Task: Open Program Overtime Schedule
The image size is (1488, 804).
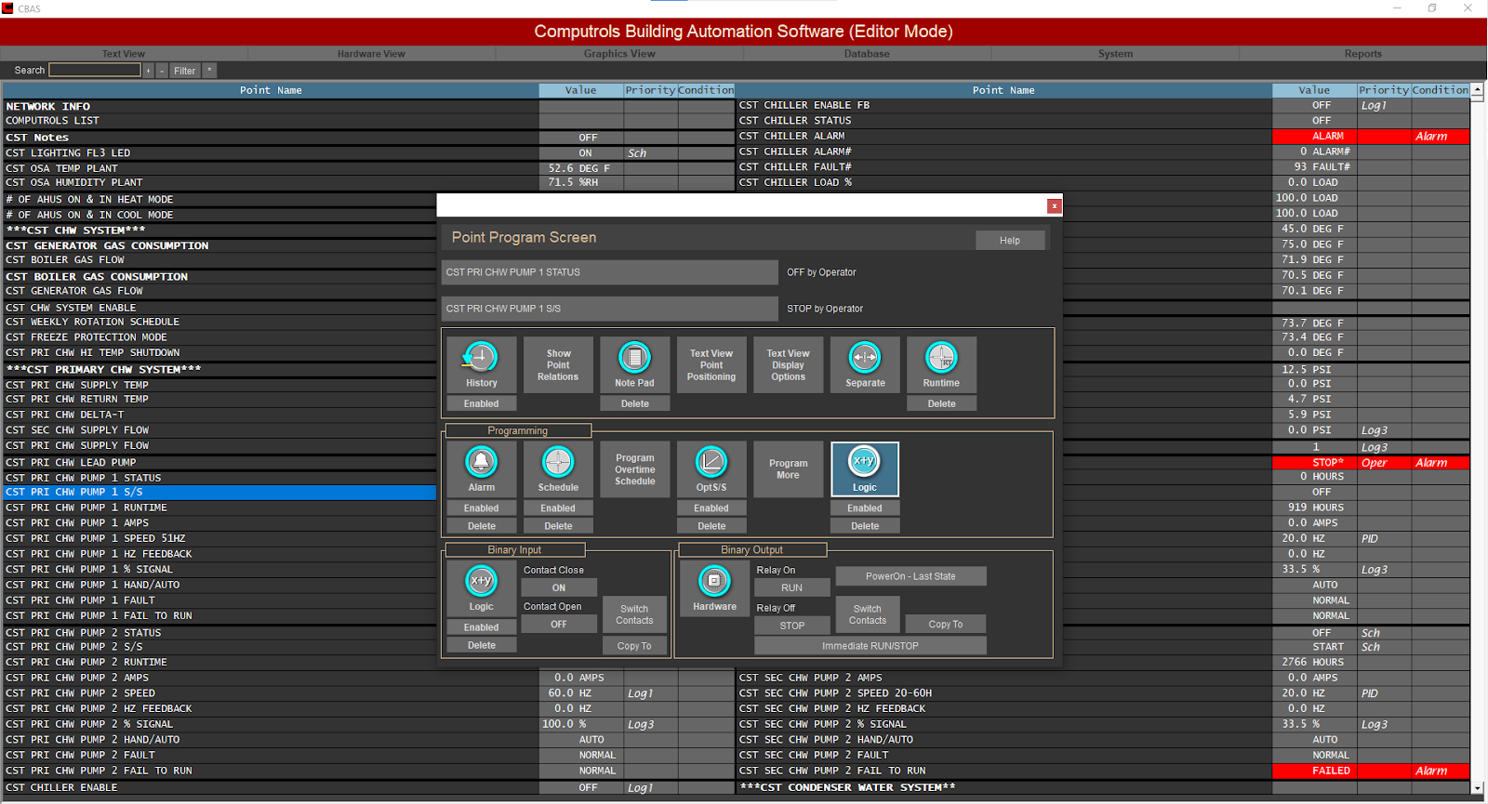Action: (x=634, y=468)
